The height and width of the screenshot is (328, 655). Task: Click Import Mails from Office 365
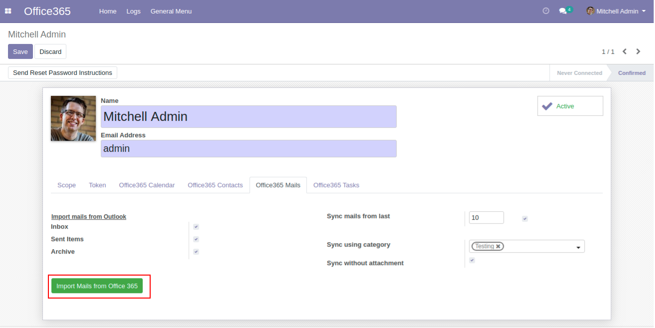pos(97,286)
